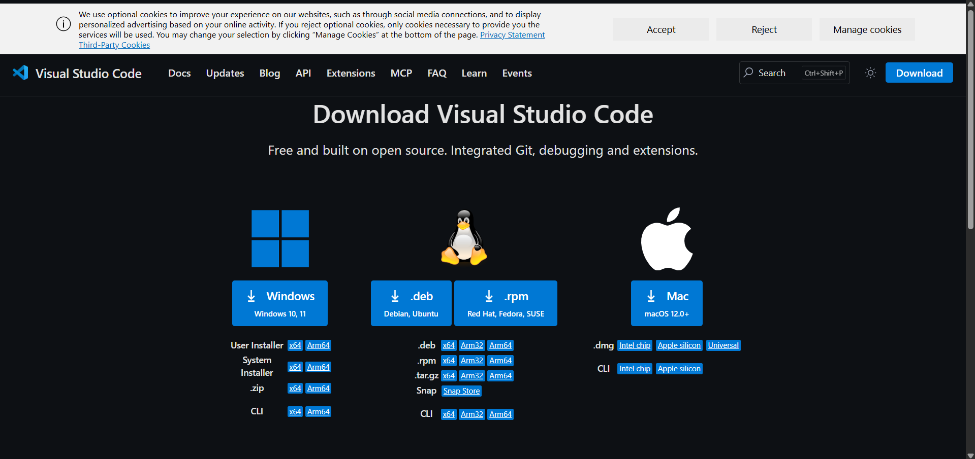975x459 pixels.
Task: Select Linux .deb x64 link
Action: tap(449, 345)
